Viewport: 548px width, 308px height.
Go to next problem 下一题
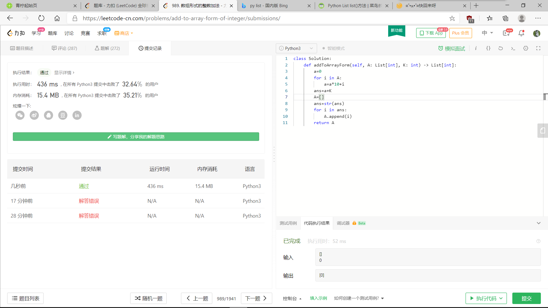[x=256, y=298]
